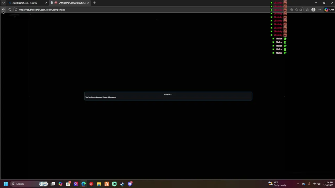Open the Favorites list icon
The image size is (335, 188).
[307, 10]
